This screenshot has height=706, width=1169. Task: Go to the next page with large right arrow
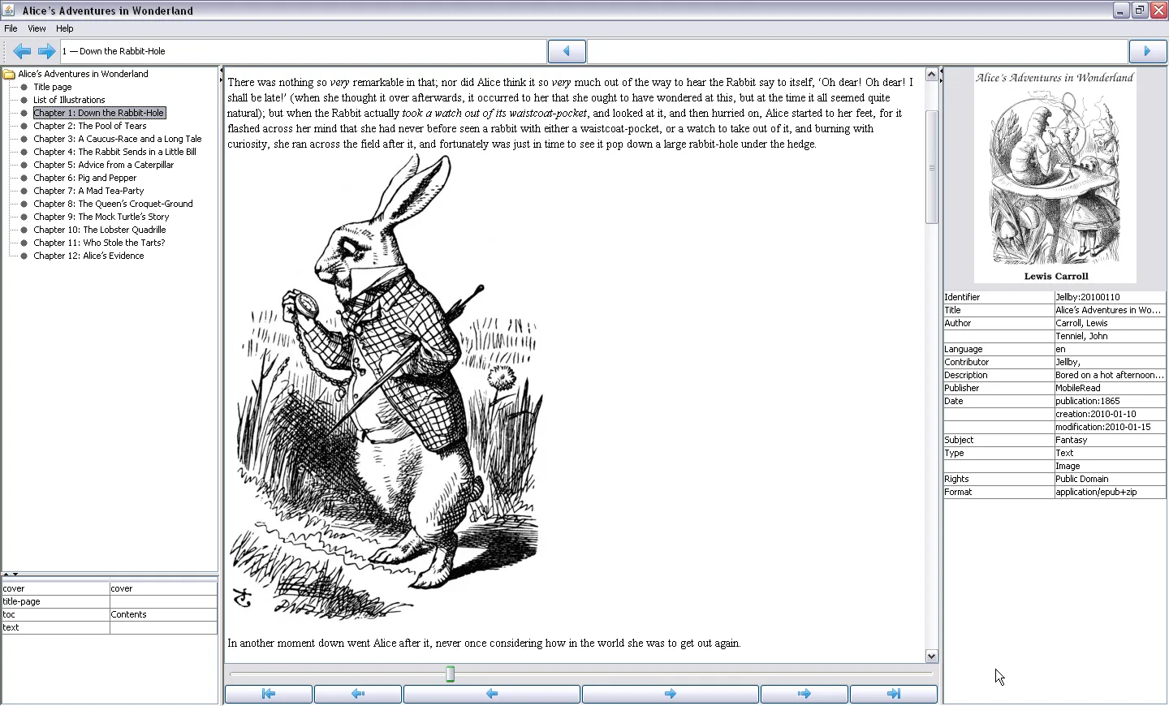671,694
